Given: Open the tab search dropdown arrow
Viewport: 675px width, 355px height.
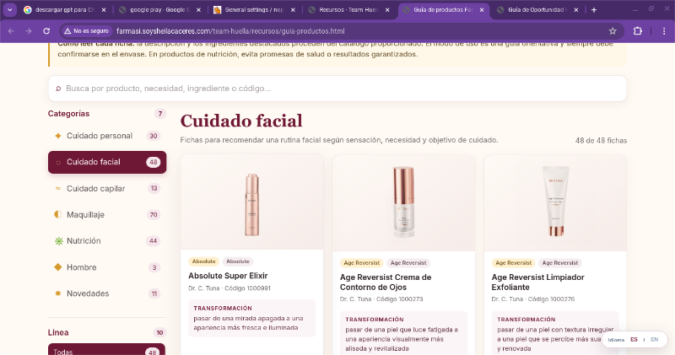Looking at the screenshot, I should click(9, 9).
